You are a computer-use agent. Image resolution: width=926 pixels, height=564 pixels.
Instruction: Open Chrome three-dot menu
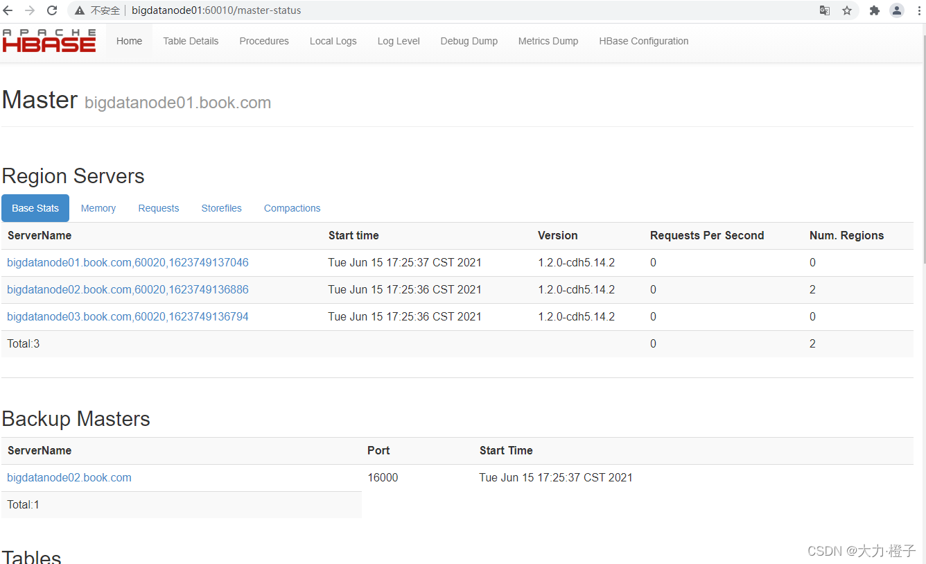(x=919, y=10)
